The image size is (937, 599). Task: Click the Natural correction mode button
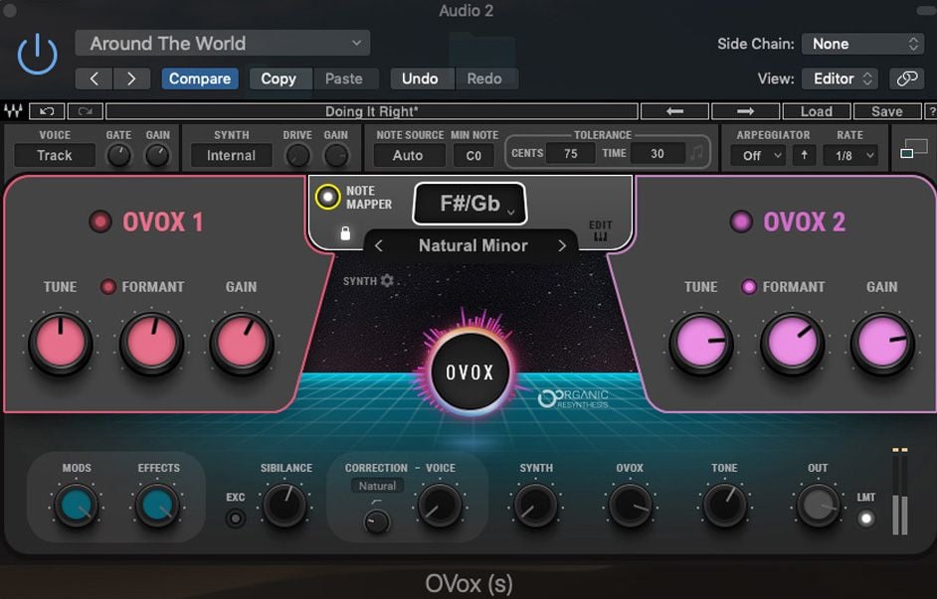377,486
